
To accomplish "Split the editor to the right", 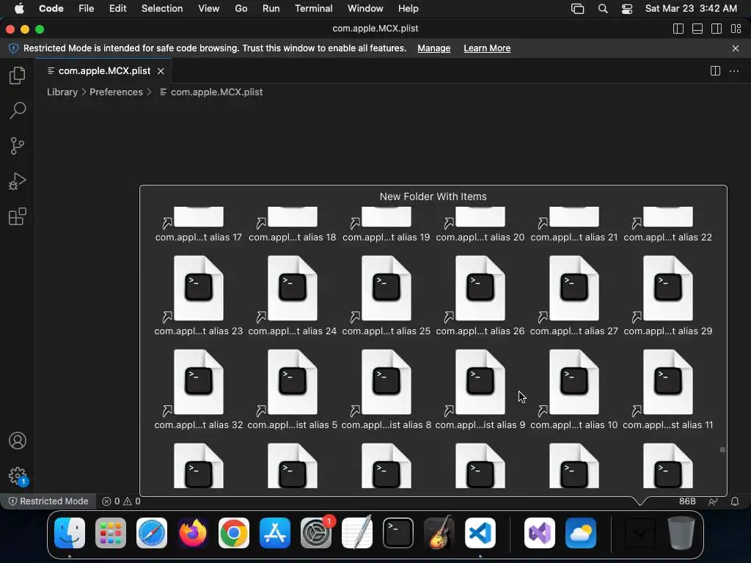I will 715,71.
